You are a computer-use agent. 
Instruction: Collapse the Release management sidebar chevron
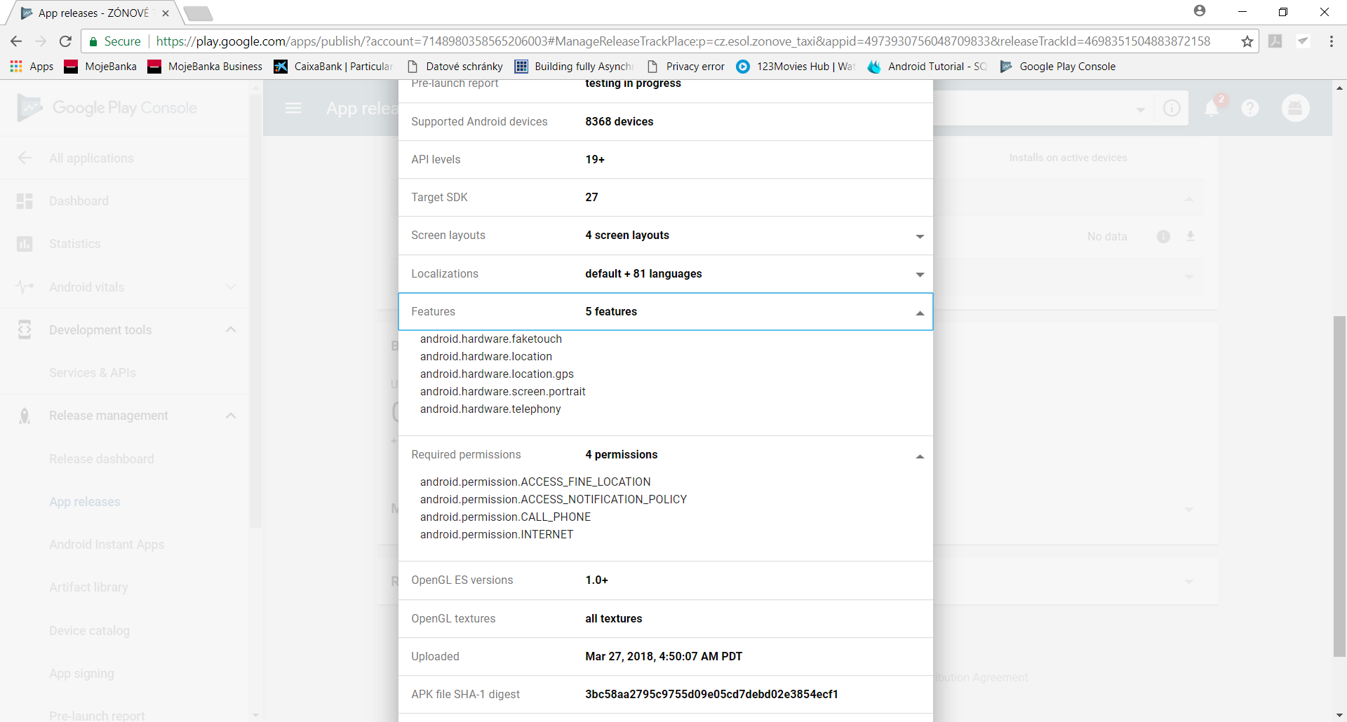[x=231, y=416]
